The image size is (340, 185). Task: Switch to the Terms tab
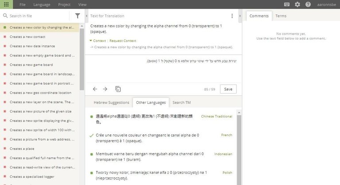(281, 16)
